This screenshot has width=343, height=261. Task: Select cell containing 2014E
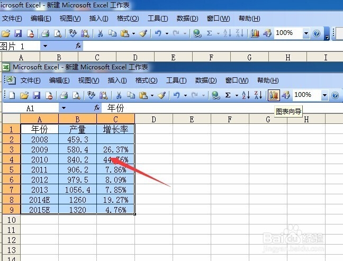(40, 200)
